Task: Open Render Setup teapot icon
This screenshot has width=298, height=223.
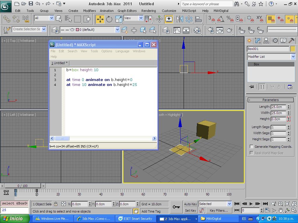Action: pos(210,30)
